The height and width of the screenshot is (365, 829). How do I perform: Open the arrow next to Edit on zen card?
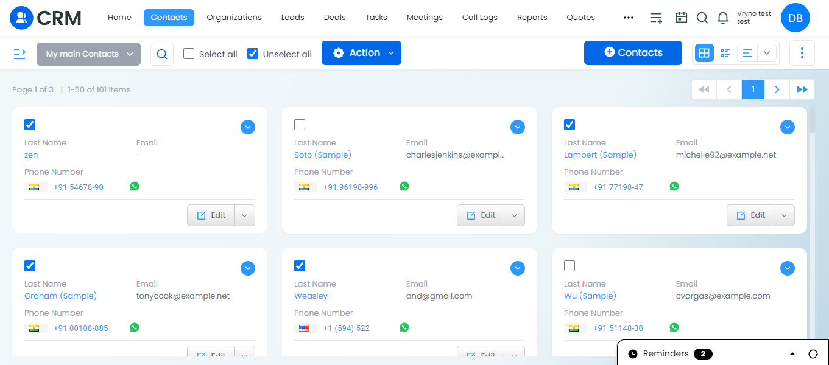[x=245, y=215]
